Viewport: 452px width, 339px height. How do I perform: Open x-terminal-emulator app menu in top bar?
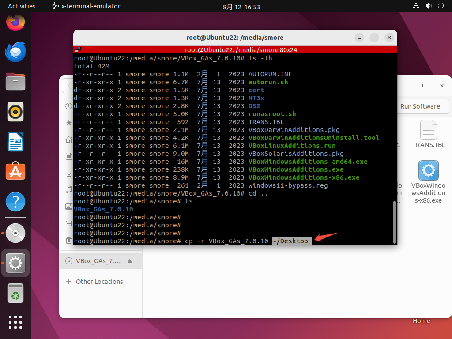[86, 6]
